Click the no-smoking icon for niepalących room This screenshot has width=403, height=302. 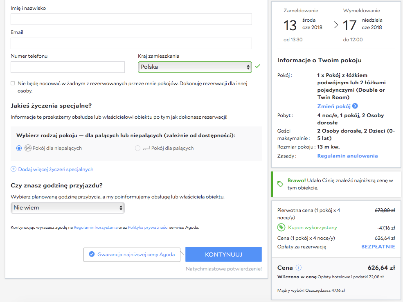(28, 148)
